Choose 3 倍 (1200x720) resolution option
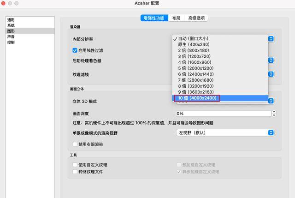Image resolution: width=295 pixels, height=198 pixels. [220, 56]
